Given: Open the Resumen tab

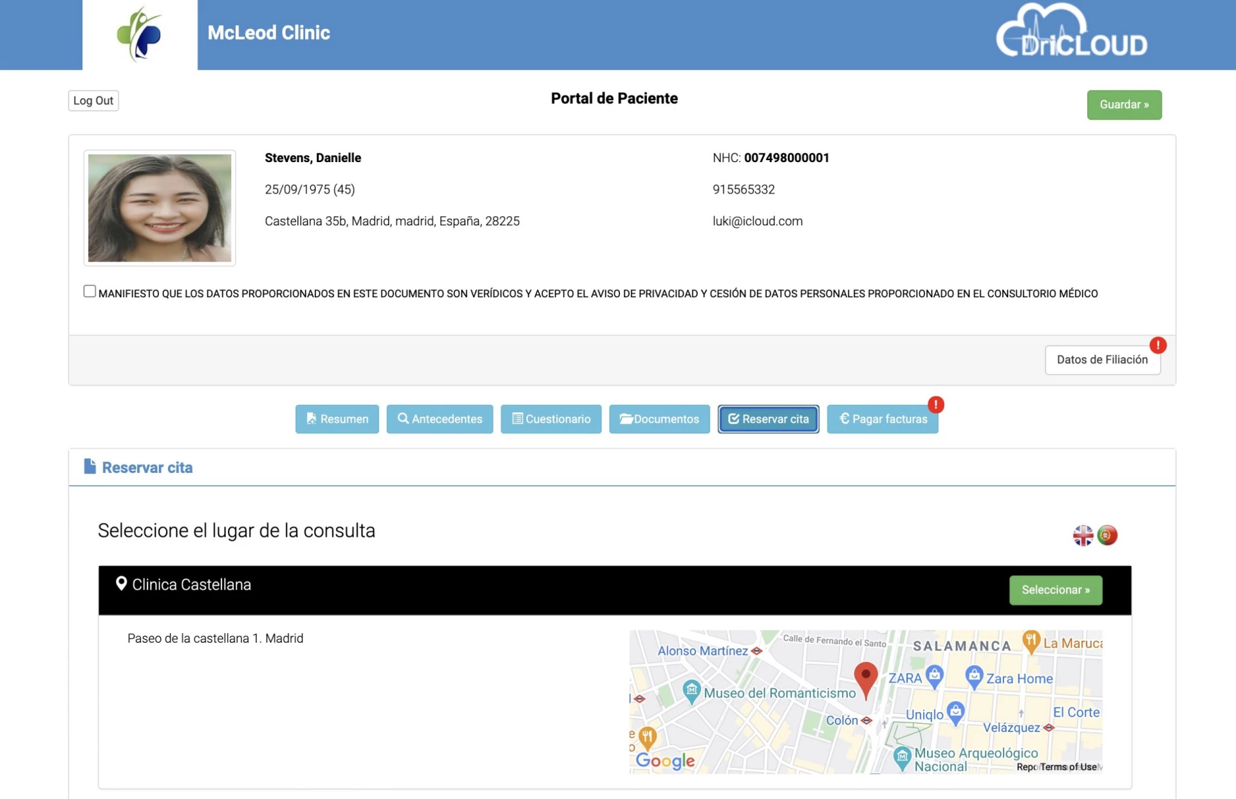Looking at the screenshot, I should coord(337,419).
